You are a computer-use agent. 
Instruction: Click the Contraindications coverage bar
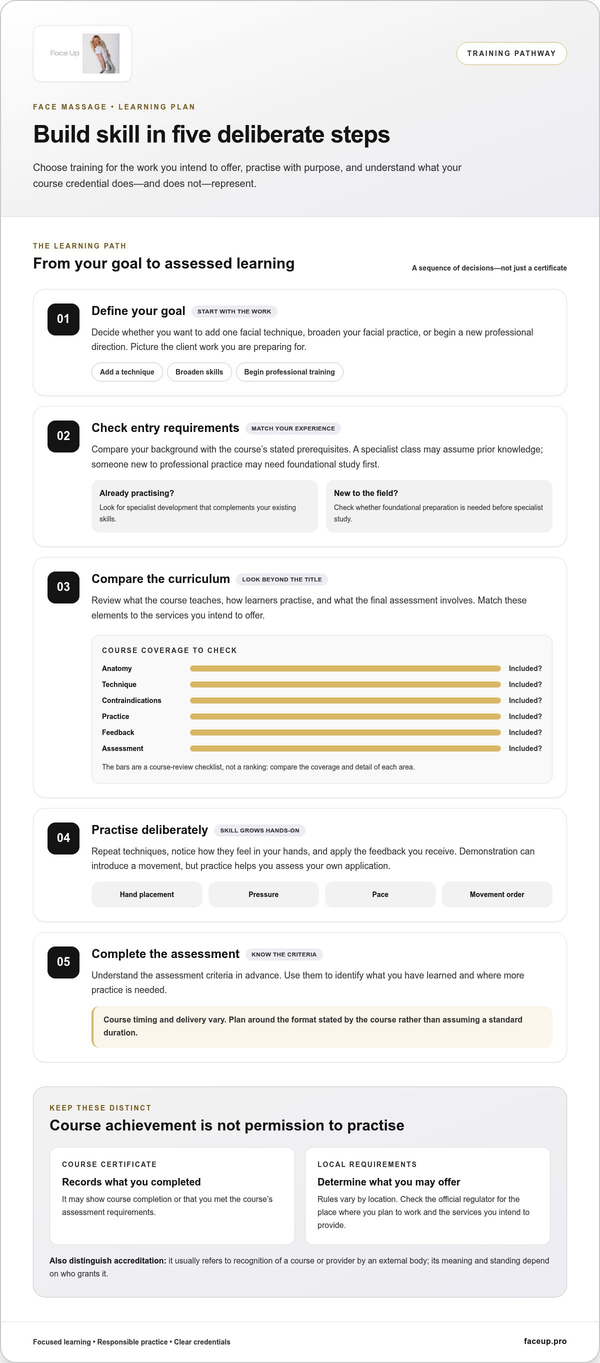pos(345,700)
